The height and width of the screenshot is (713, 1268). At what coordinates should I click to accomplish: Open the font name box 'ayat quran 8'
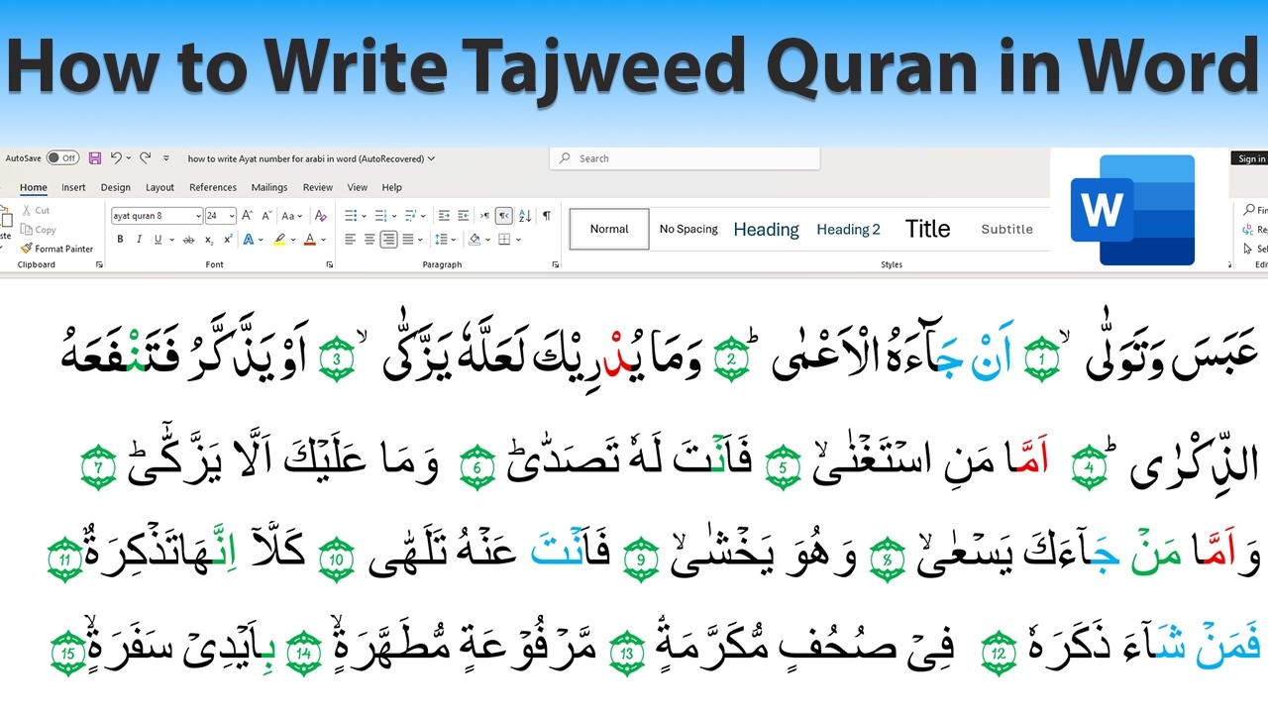pos(157,215)
